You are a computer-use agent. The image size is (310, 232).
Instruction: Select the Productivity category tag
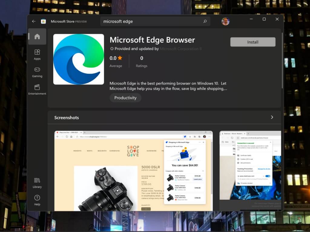pyautogui.click(x=125, y=98)
